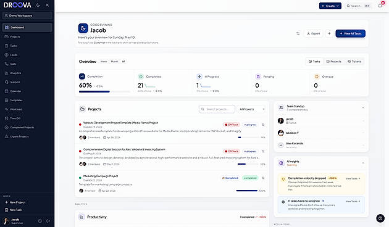Open the Tasks sidebar item
This screenshot has width=389, height=227.
click(x=27, y=46)
